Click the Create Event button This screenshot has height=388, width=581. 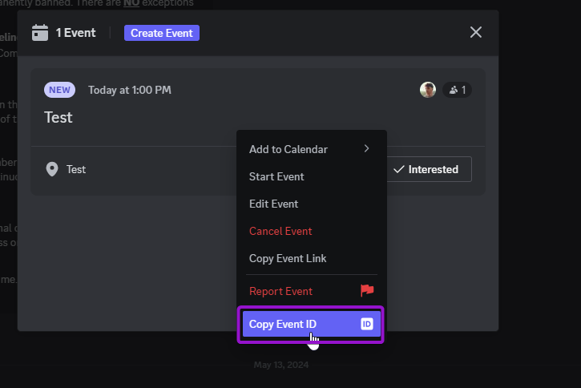(x=162, y=33)
